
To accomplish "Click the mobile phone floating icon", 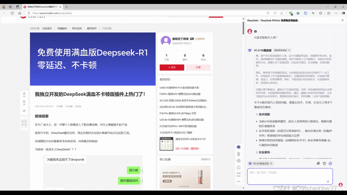I will (239, 154).
